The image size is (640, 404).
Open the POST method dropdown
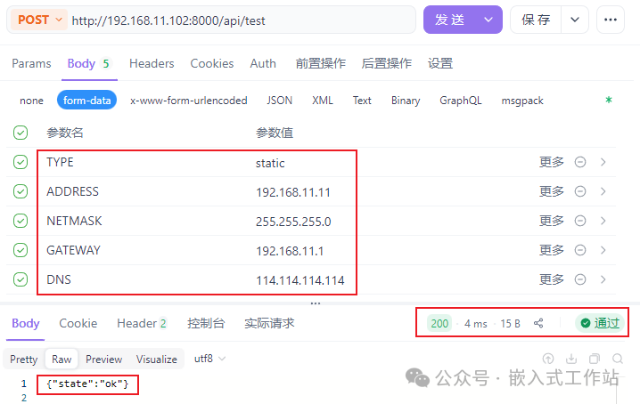click(x=40, y=20)
